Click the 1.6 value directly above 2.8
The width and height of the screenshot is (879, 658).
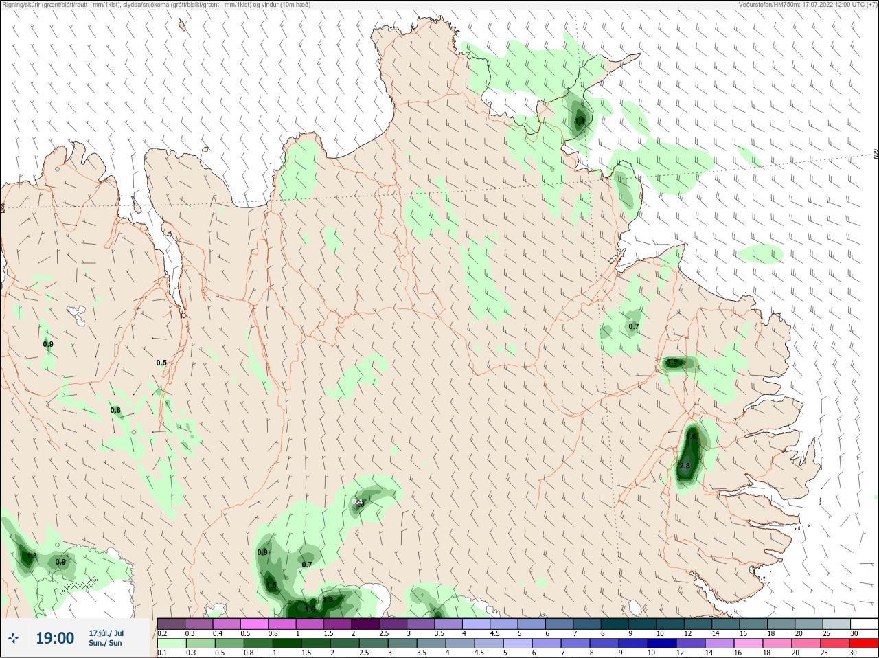[692, 436]
